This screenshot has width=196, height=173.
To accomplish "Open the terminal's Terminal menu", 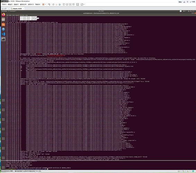I will (x=22, y=15).
